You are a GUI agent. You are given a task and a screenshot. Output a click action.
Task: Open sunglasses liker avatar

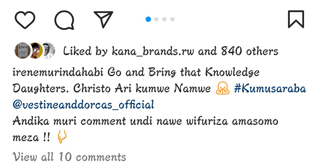pos(35,51)
